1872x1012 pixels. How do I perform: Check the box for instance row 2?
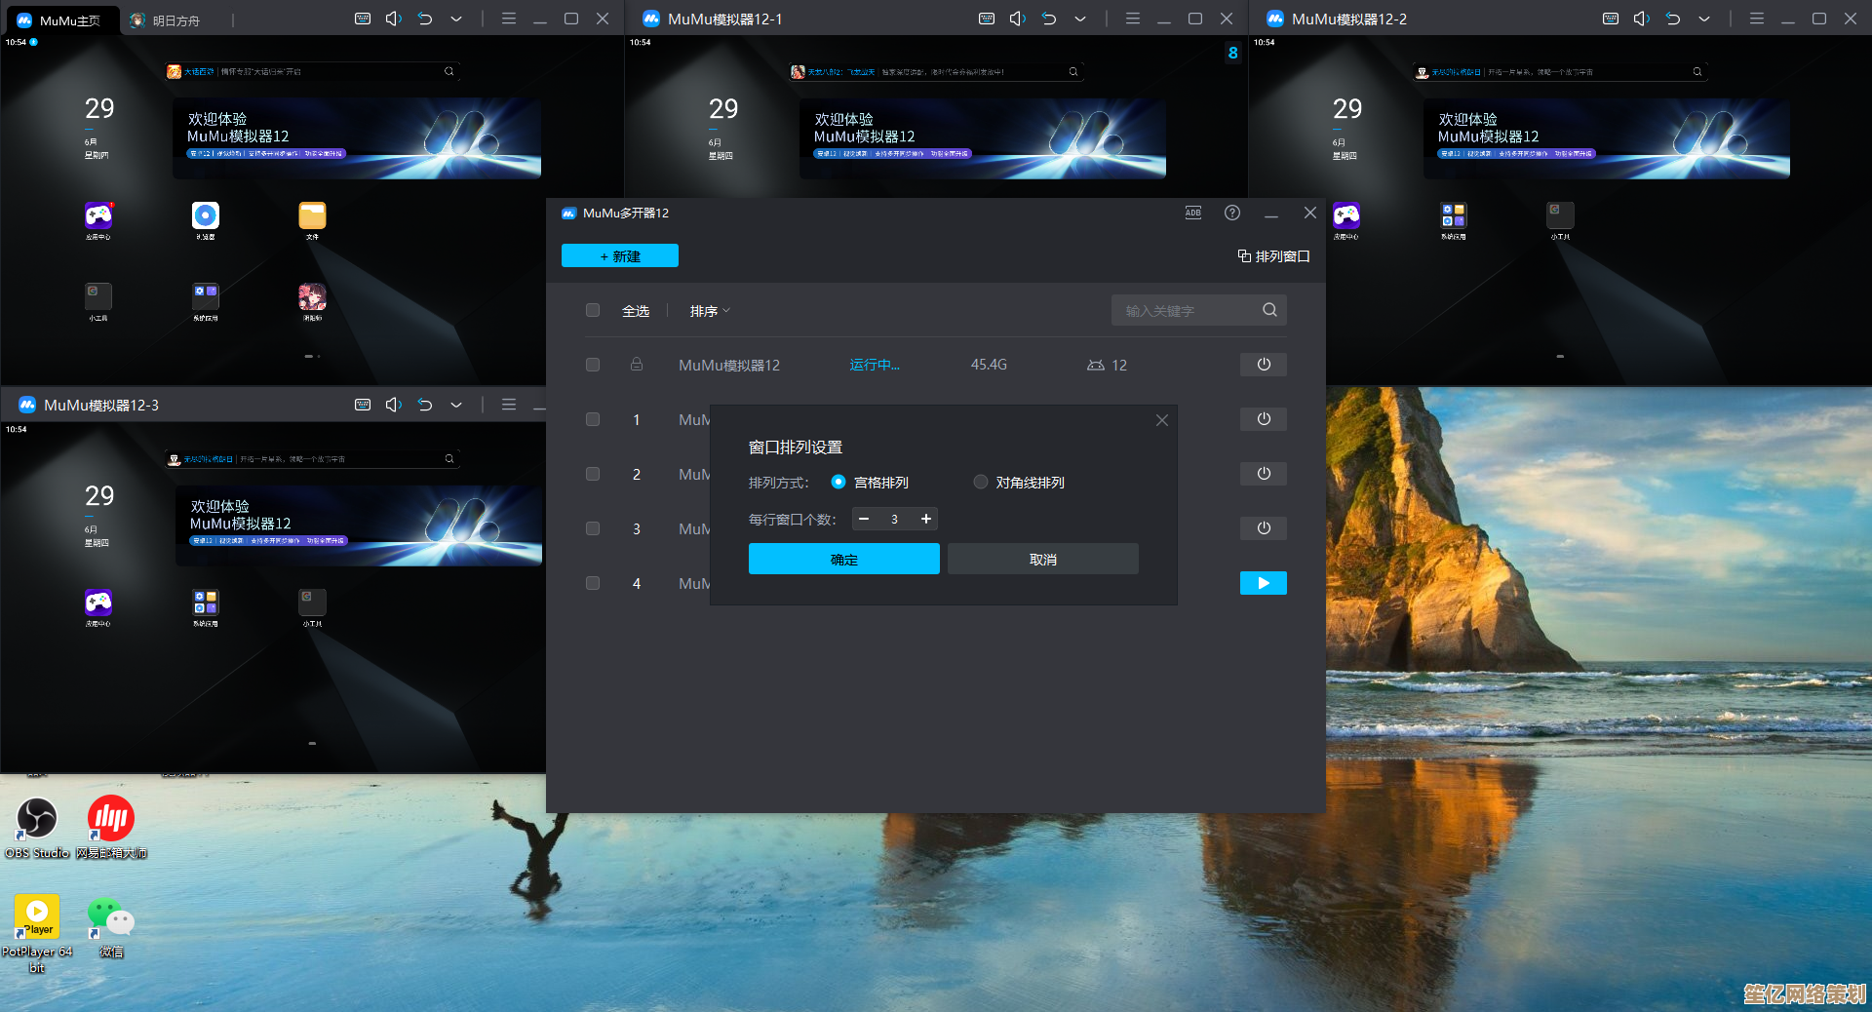(x=593, y=474)
